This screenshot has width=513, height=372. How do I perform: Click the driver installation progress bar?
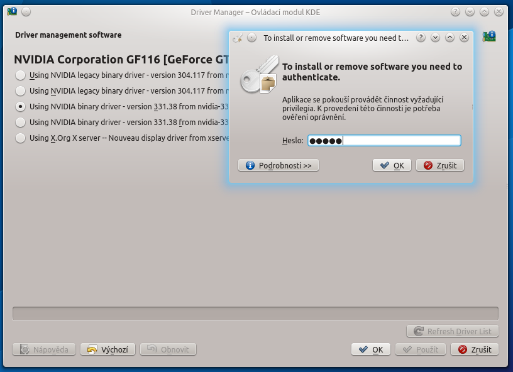(255, 314)
